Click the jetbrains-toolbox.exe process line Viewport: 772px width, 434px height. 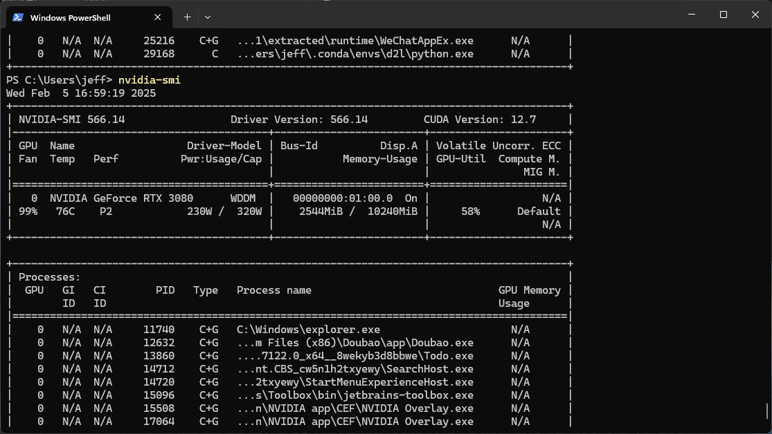(x=354, y=395)
